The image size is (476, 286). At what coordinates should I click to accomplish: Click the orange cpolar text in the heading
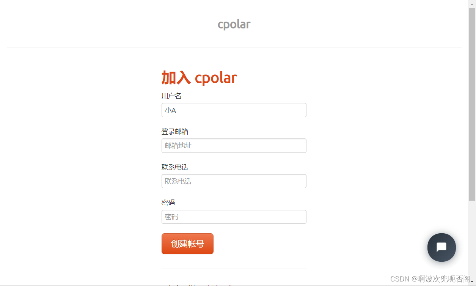click(216, 77)
